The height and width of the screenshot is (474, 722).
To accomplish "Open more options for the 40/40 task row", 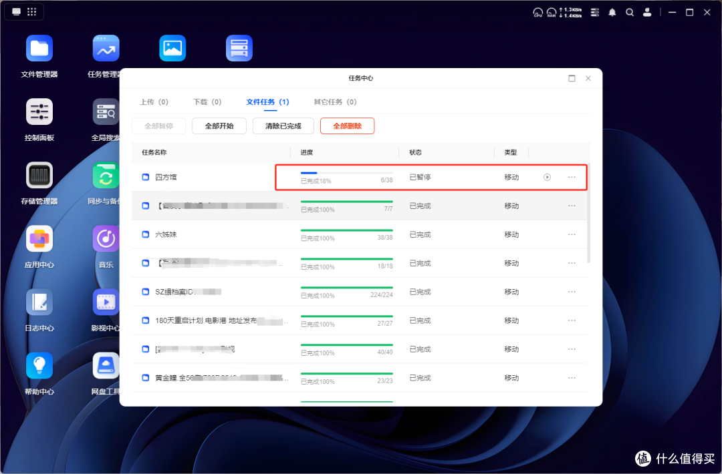I will point(572,349).
